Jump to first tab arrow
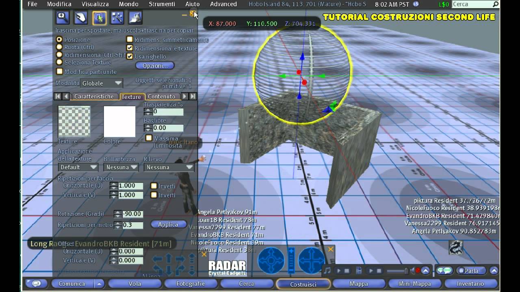 [57, 96]
